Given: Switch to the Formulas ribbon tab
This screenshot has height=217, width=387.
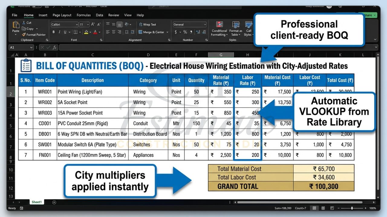Looking at the screenshot, I should (83, 15).
